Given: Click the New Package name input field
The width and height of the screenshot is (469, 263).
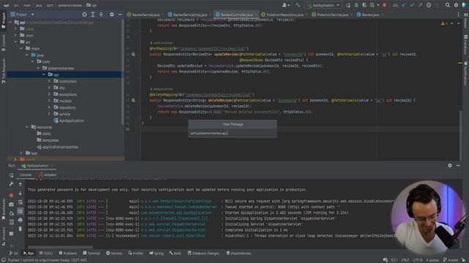Looking at the screenshot, I should [232, 133].
